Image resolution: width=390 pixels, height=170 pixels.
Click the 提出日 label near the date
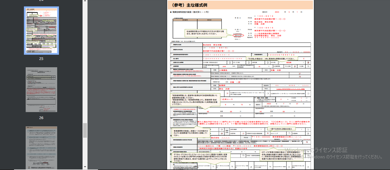click(265, 12)
